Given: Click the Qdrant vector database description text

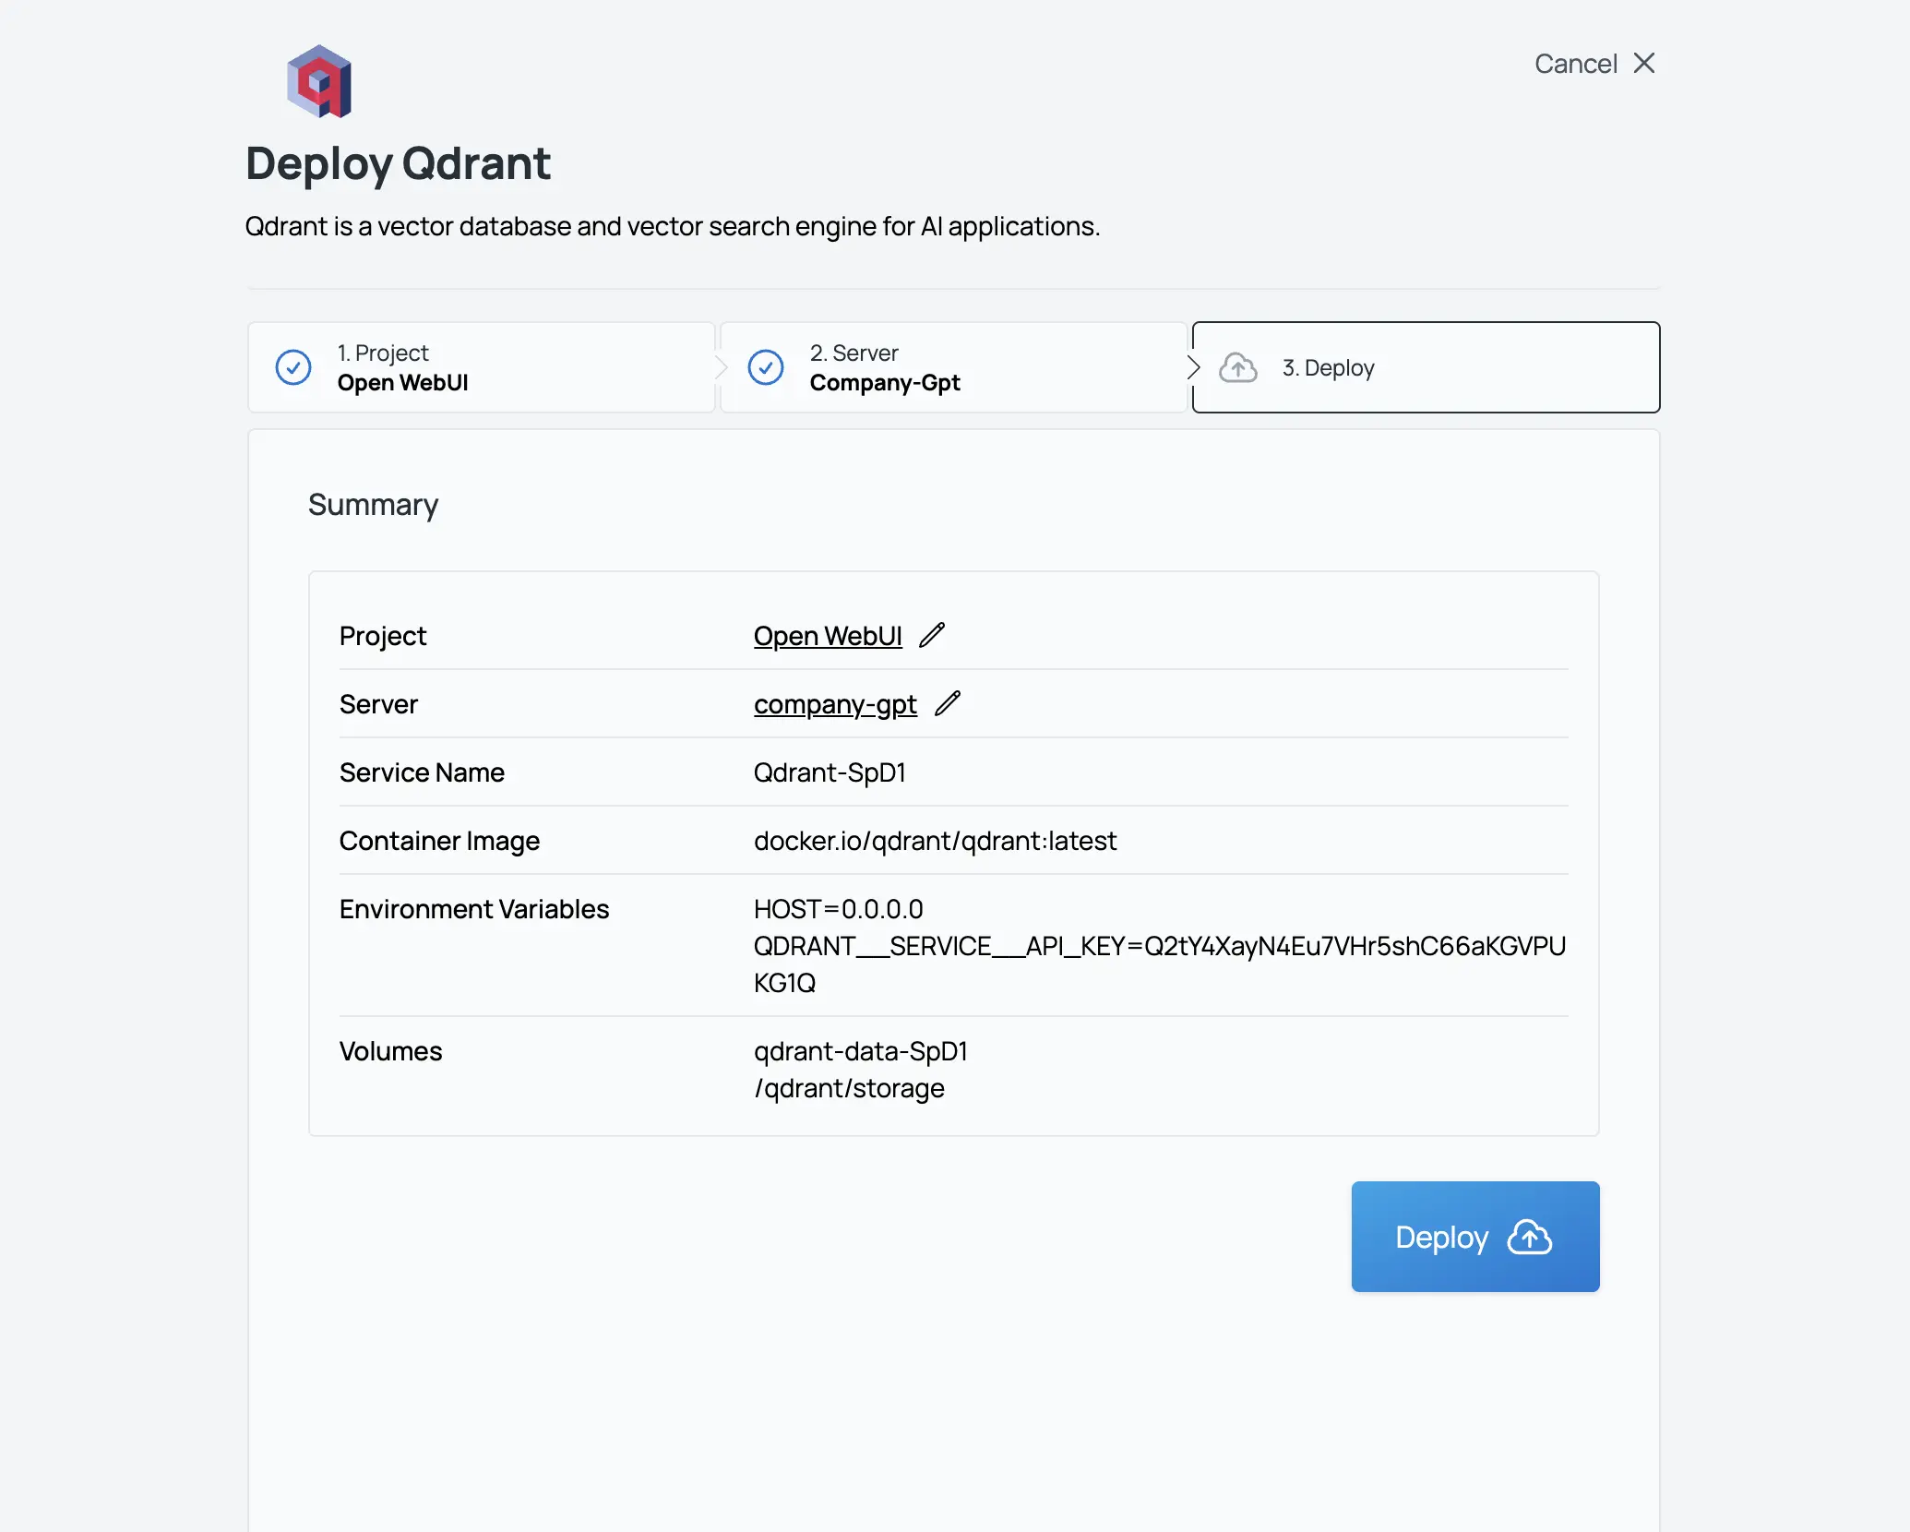Looking at the screenshot, I should click(673, 226).
